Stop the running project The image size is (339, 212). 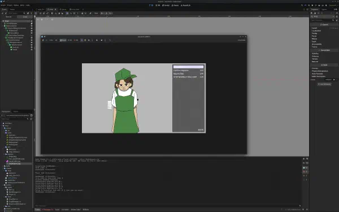(x=312, y=5)
